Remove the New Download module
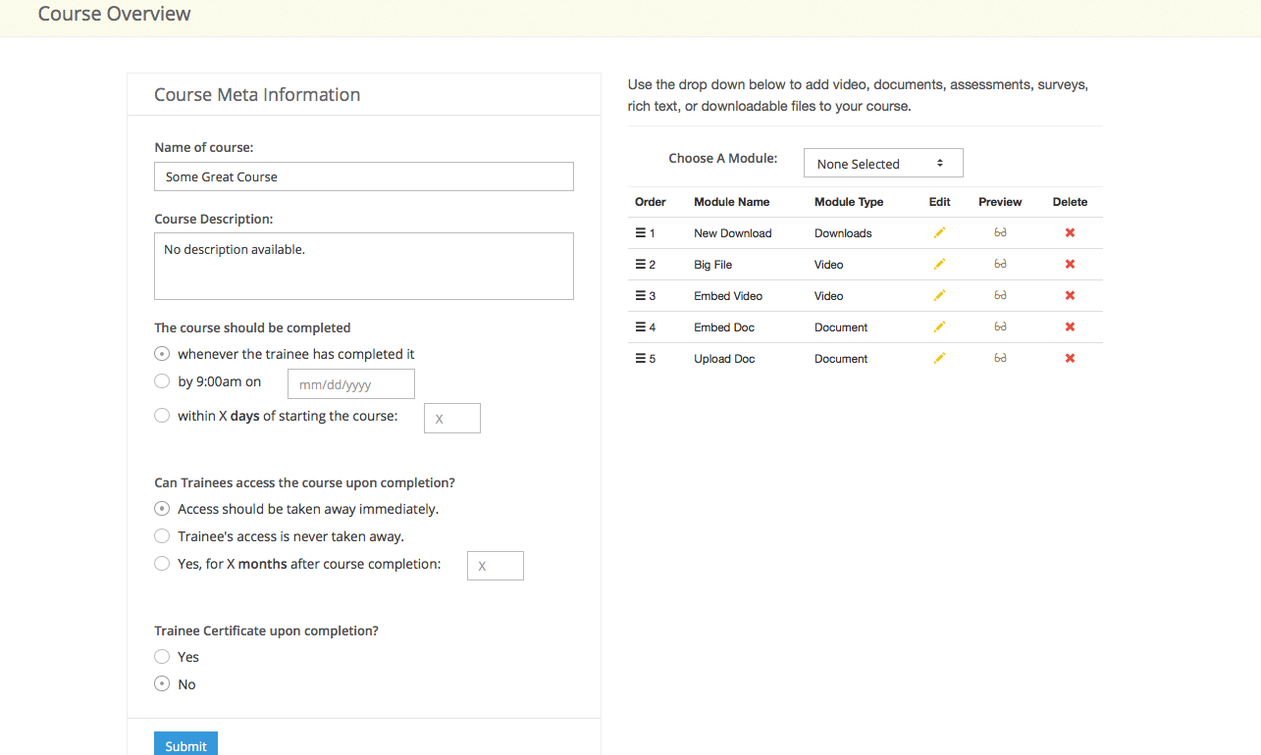Viewport: 1261px width, 755px height. click(x=1070, y=232)
